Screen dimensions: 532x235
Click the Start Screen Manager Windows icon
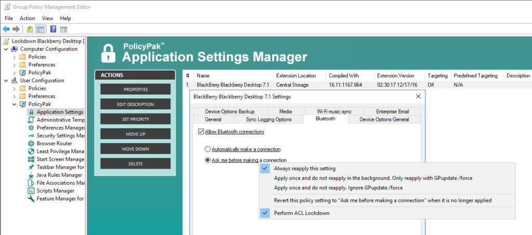[x=31, y=159]
